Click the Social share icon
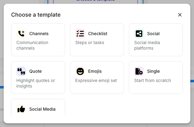The image size is (194, 127). point(139,34)
